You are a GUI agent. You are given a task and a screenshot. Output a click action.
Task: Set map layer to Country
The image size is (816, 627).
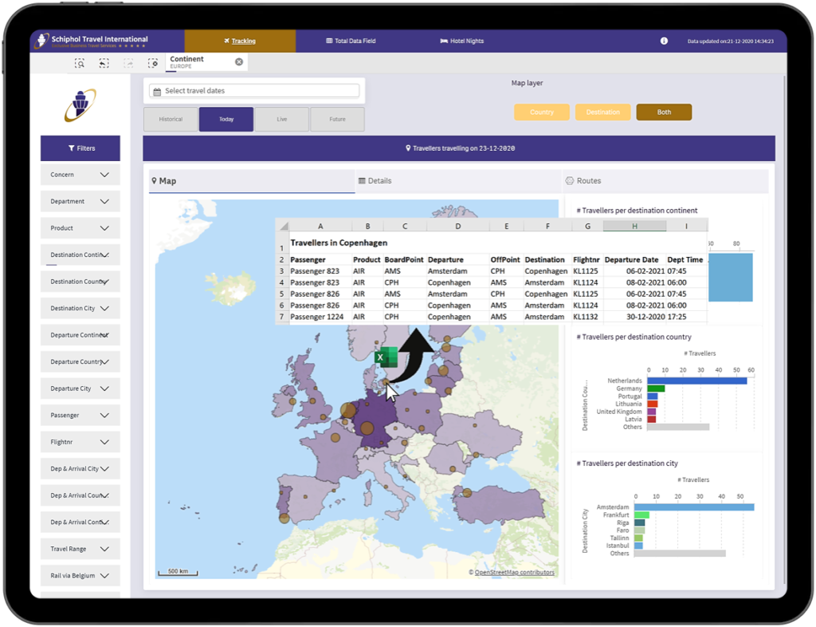tap(542, 112)
